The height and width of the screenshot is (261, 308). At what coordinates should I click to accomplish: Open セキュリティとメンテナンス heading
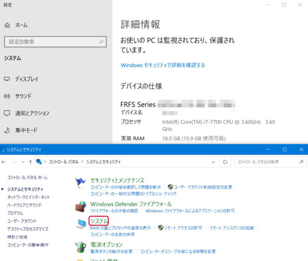coord(117,180)
